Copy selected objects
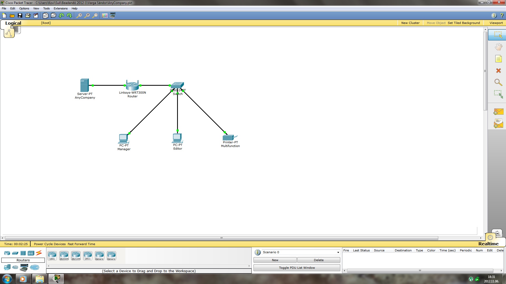The height and width of the screenshot is (284, 506). (45, 16)
